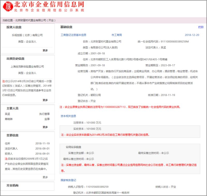
Task: Click the 2018-11-19 date beside 住所 change
Action: [42, 143]
